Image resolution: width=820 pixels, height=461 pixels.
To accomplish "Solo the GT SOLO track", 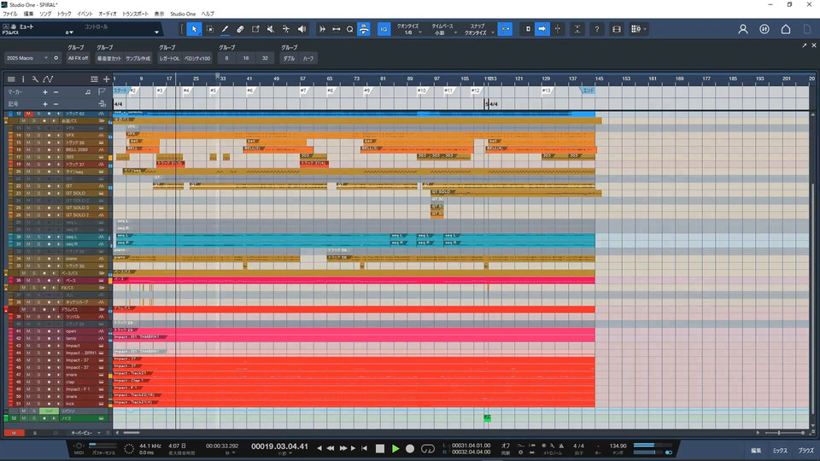I will 38,194.
